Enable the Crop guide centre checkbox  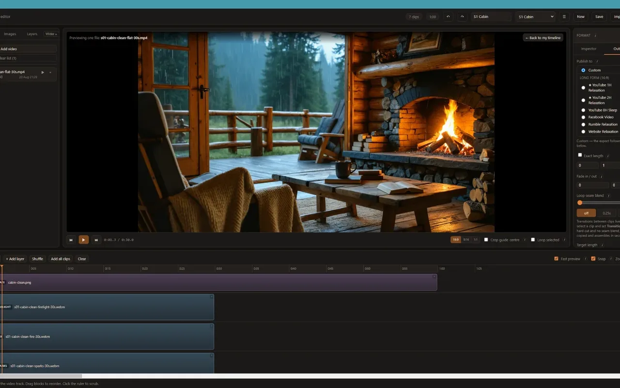coord(486,240)
